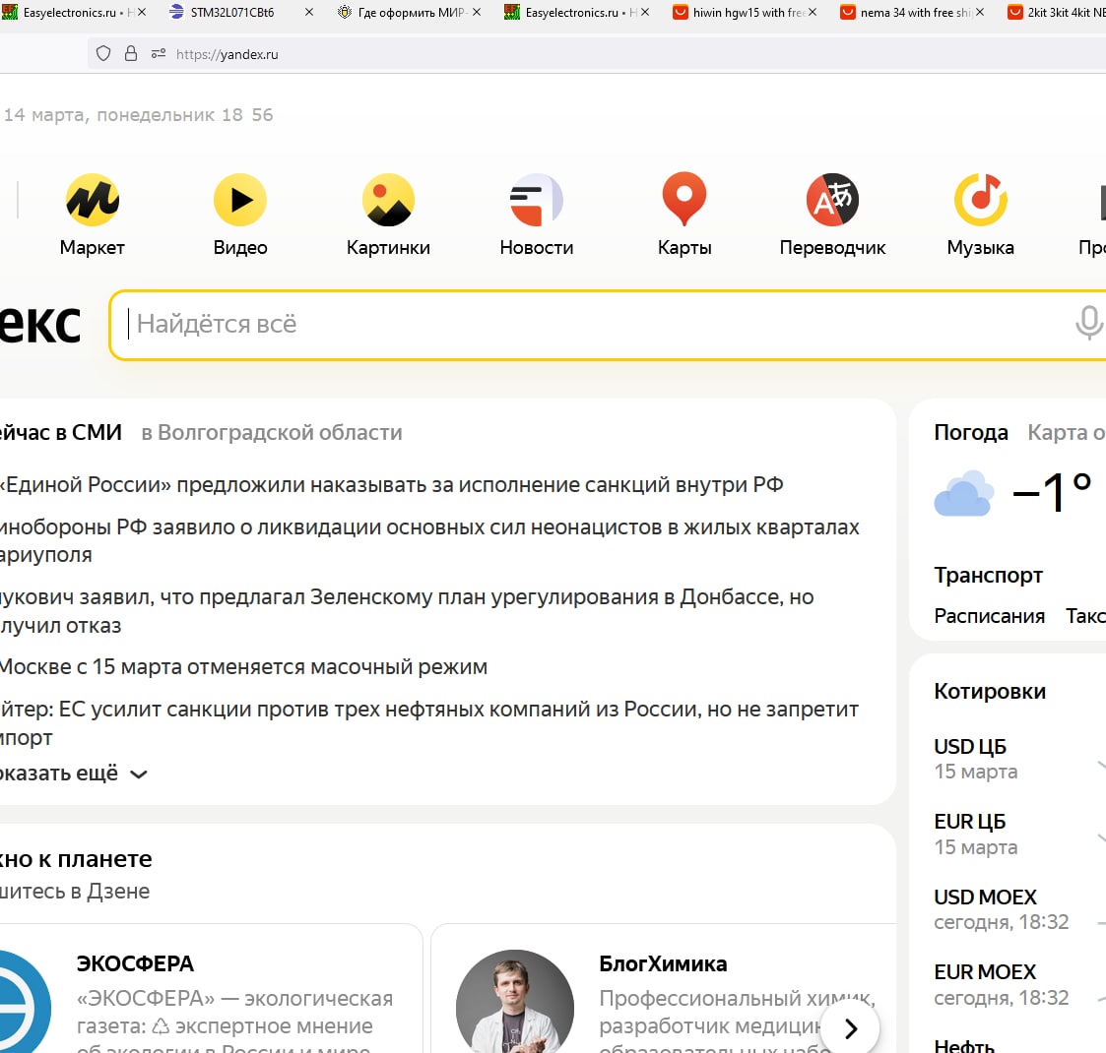
Task: Open the Маркет label link
Action: click(x=93, y=247)
